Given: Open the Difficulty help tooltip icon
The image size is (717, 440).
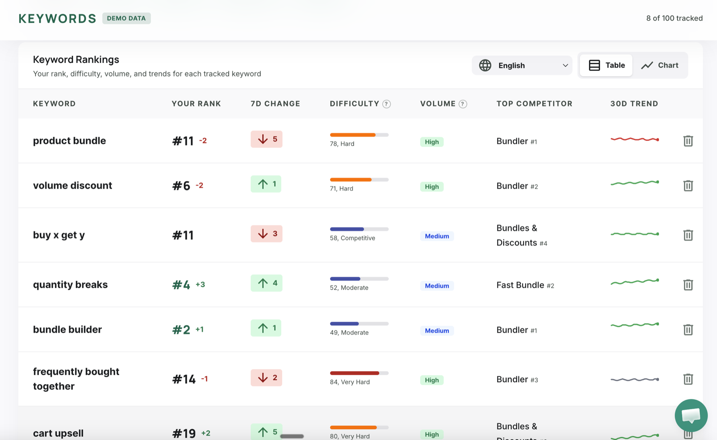Looking at the screenshot, I should 386,104.
